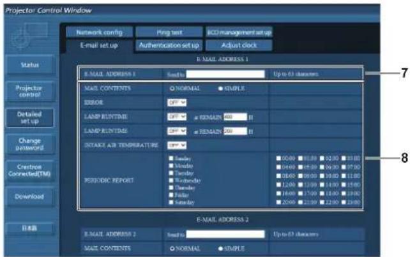Open the Change password page
410x257 pixels.
click(x=30, y=144)
